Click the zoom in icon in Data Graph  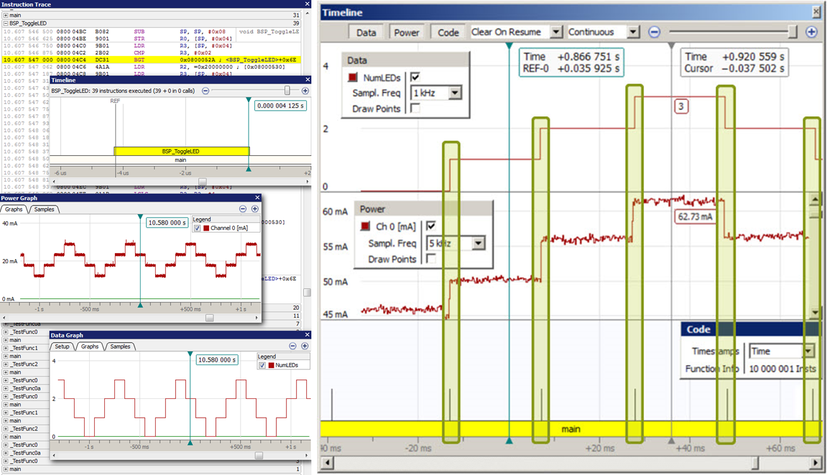(x=305, y=346)
